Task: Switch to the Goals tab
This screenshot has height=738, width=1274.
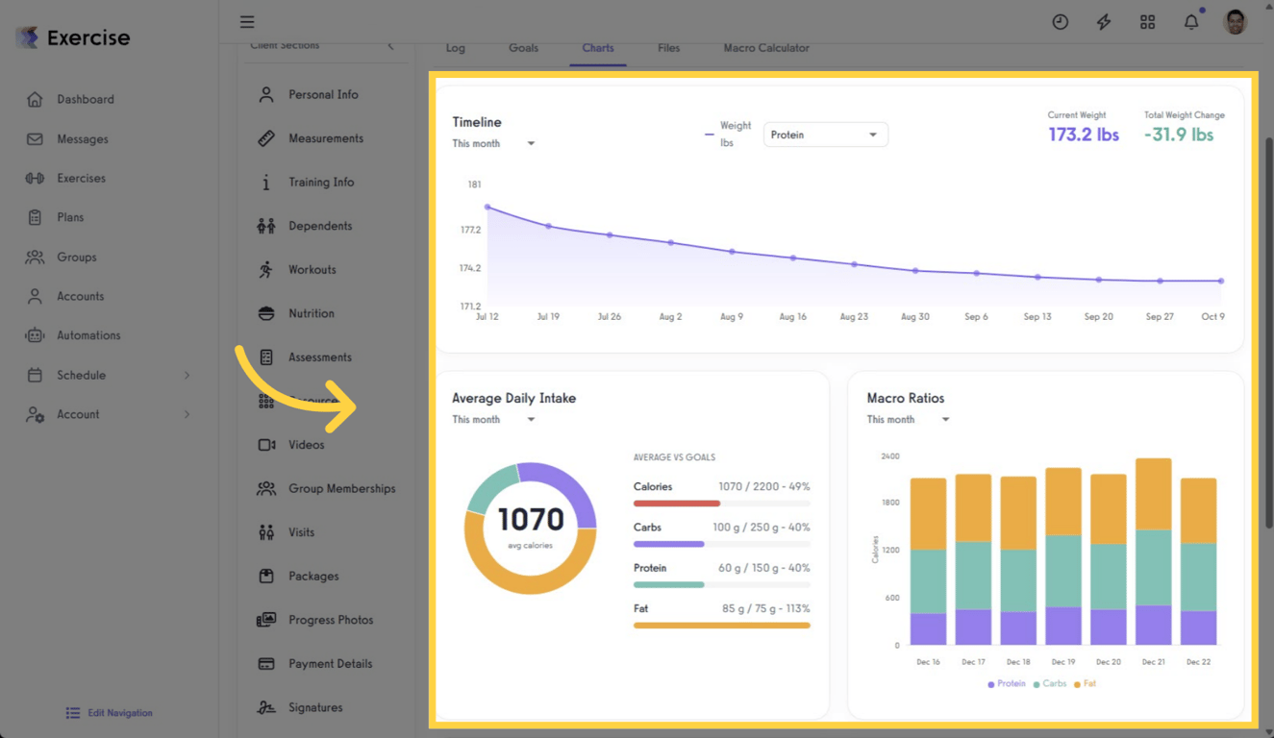Action: (x=523, y=47)
